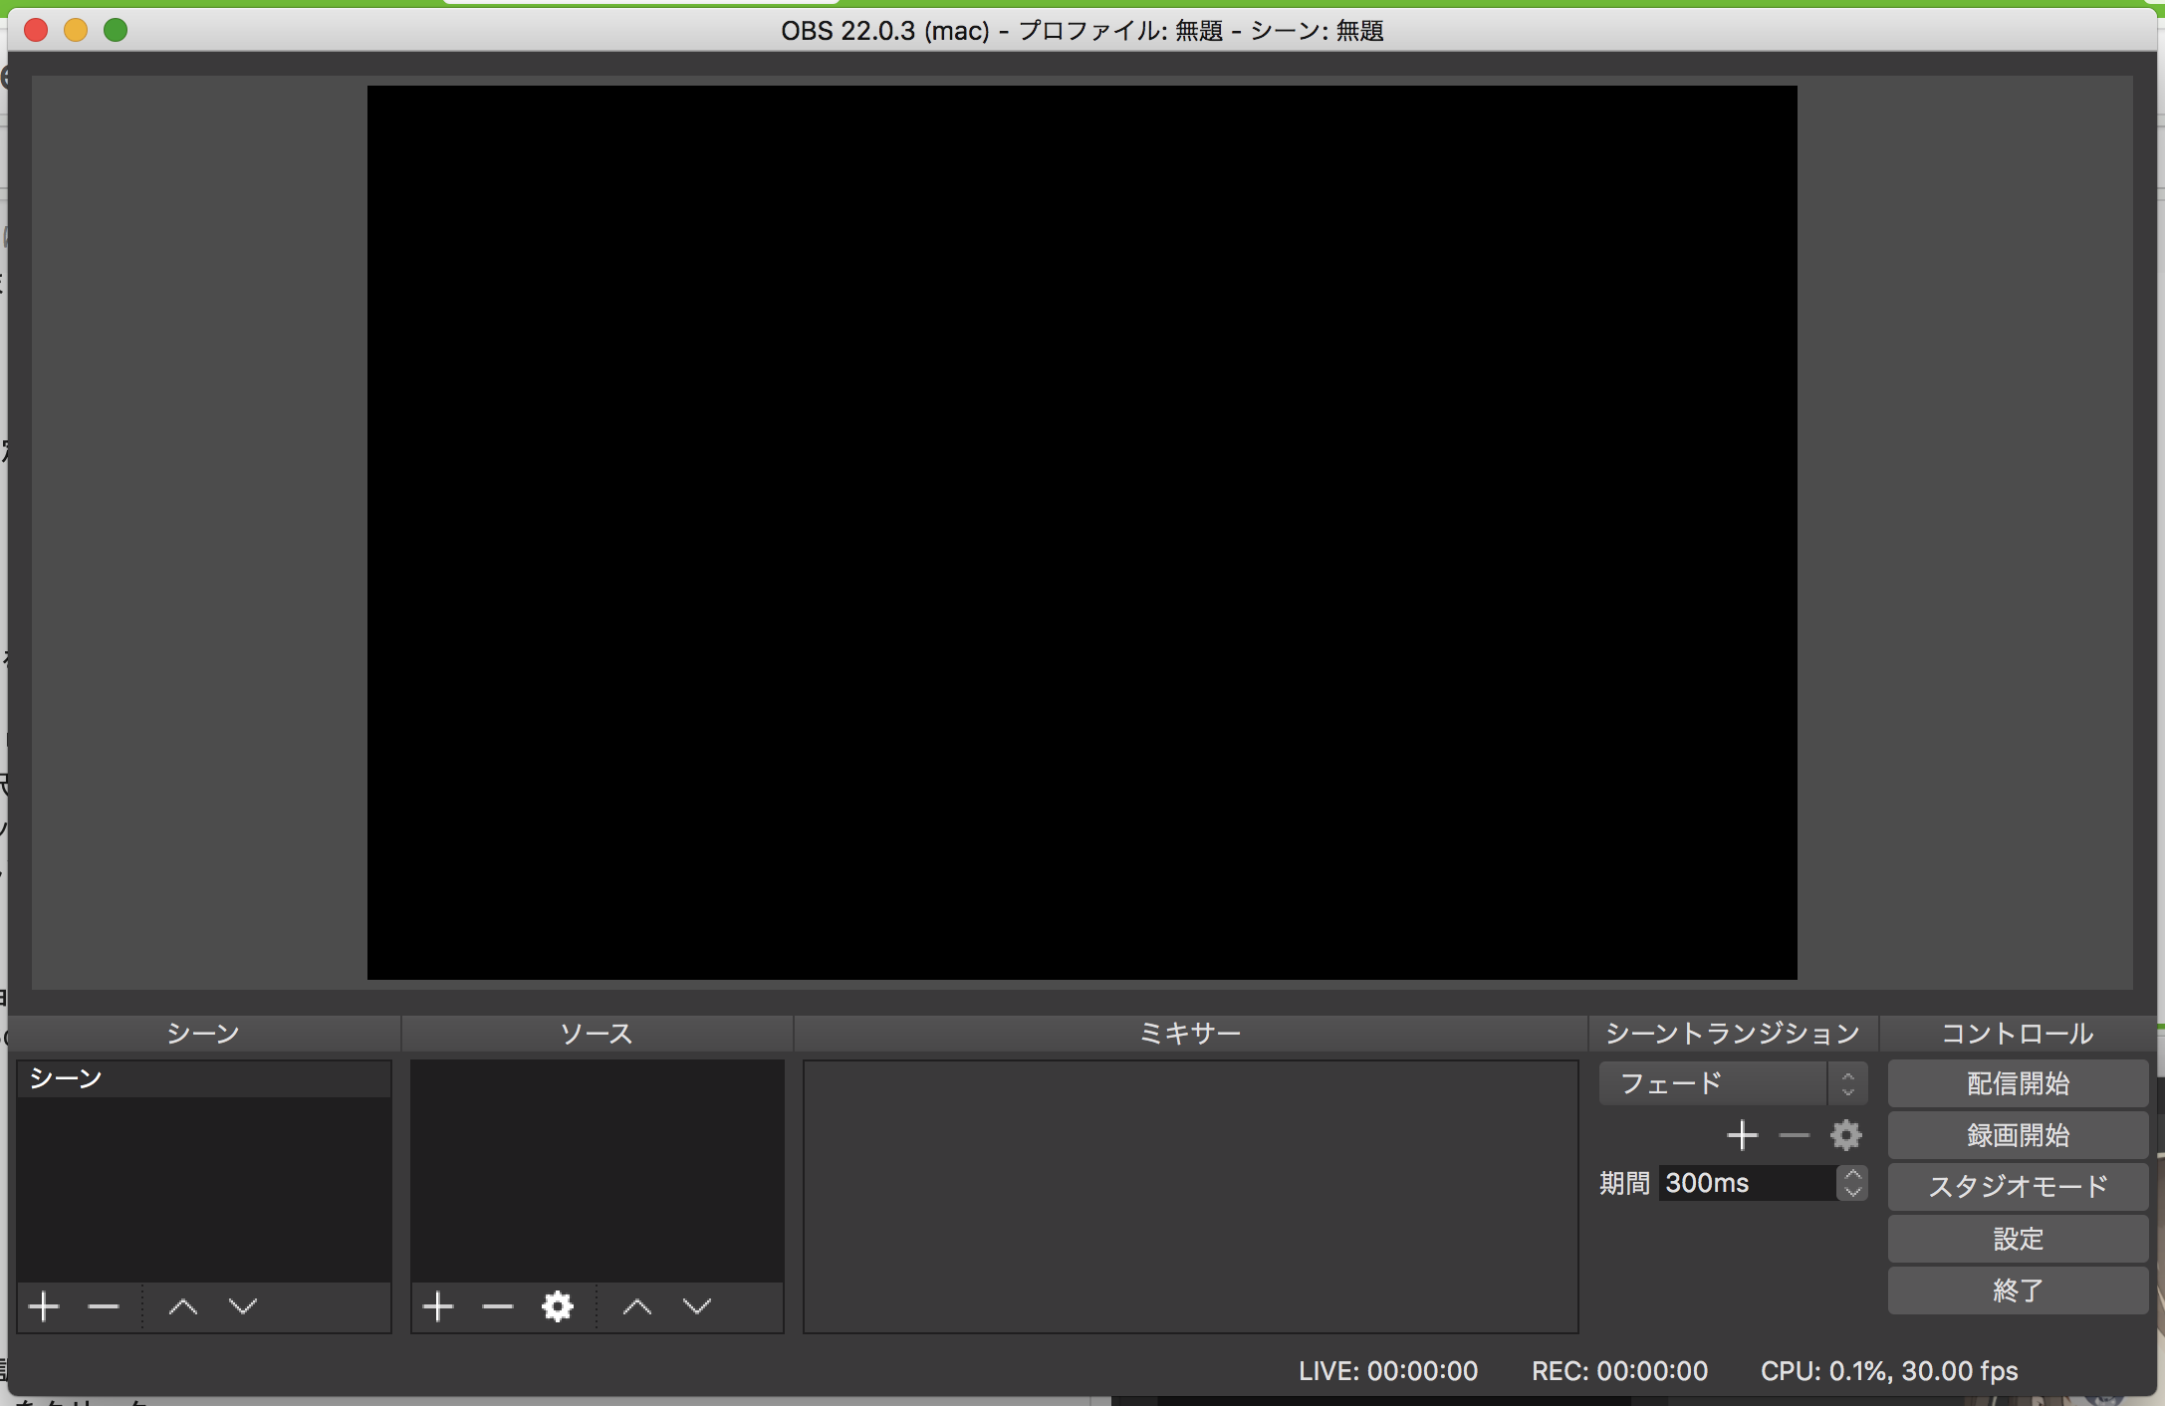Start streaming with 配信開始 button
2165x1406 pixels.
(2018, 1083)
